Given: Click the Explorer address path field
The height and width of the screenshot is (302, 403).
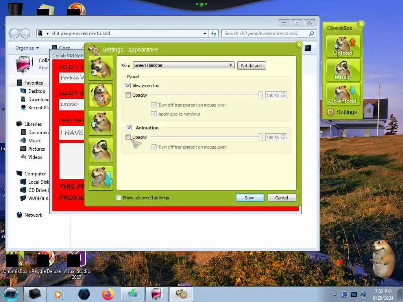Looking at the screenshot, I should click(122, 33).
